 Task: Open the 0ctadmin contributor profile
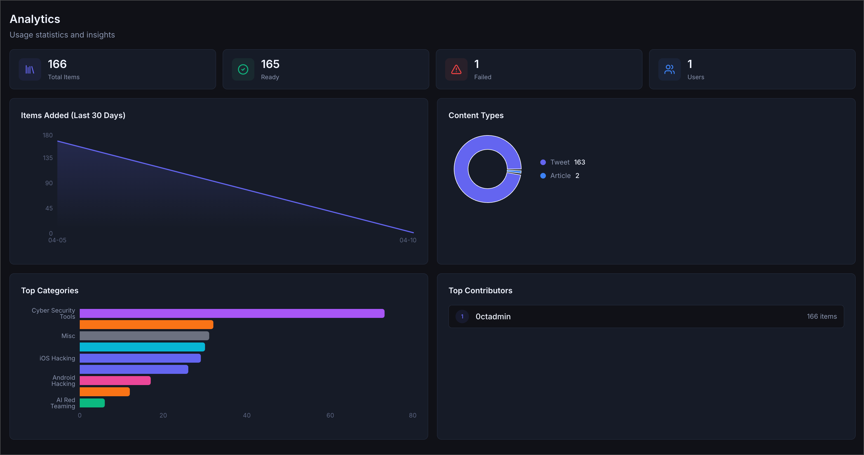(493, 316)
